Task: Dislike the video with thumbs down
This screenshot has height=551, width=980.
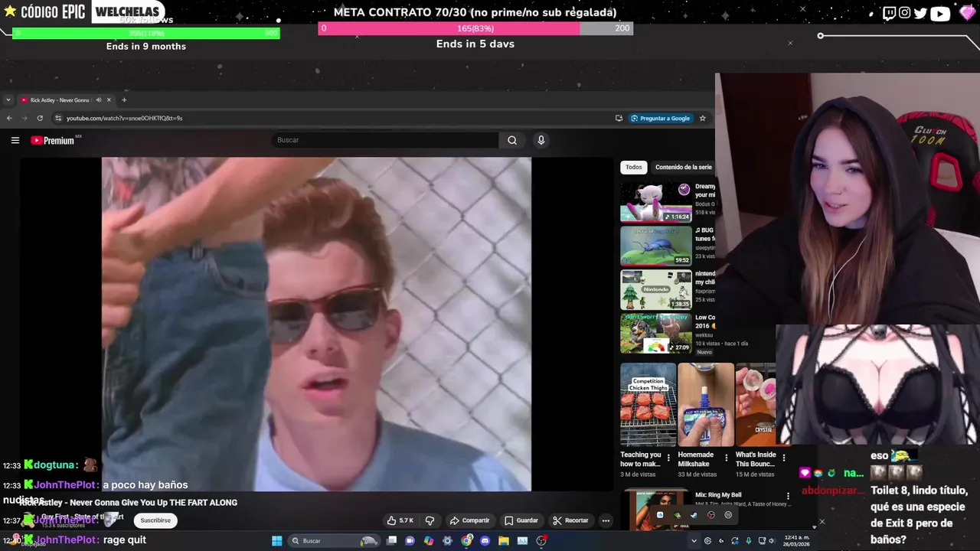Action: click(x=430, y=520)
